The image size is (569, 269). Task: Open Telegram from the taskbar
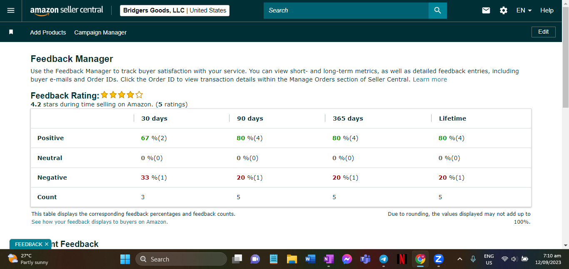tap(384, 259)
